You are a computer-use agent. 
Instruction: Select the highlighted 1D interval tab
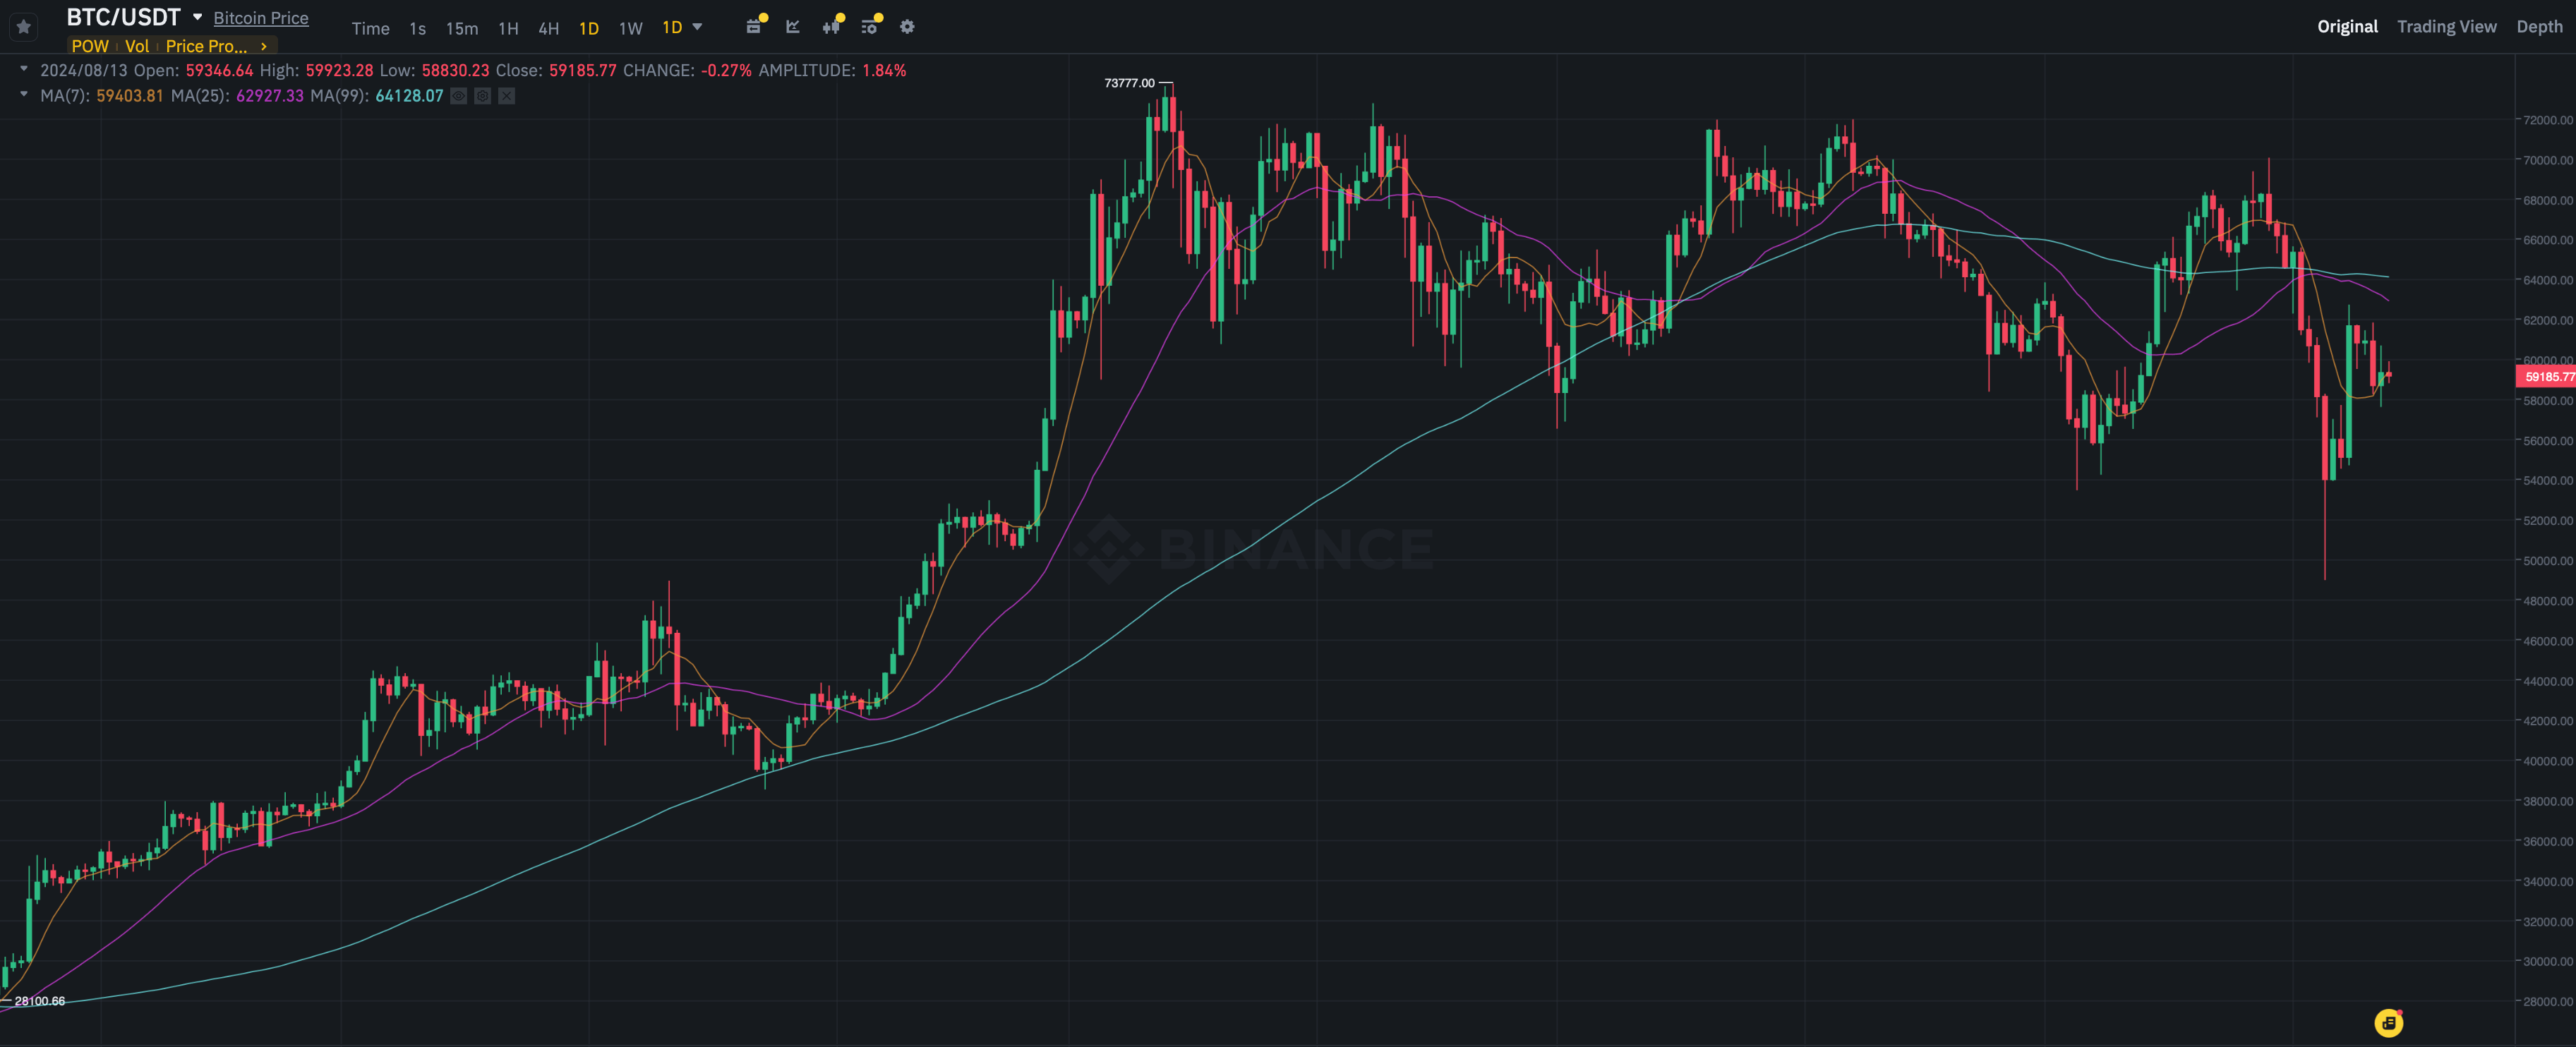pyautogui.click(x=589, y=28)
